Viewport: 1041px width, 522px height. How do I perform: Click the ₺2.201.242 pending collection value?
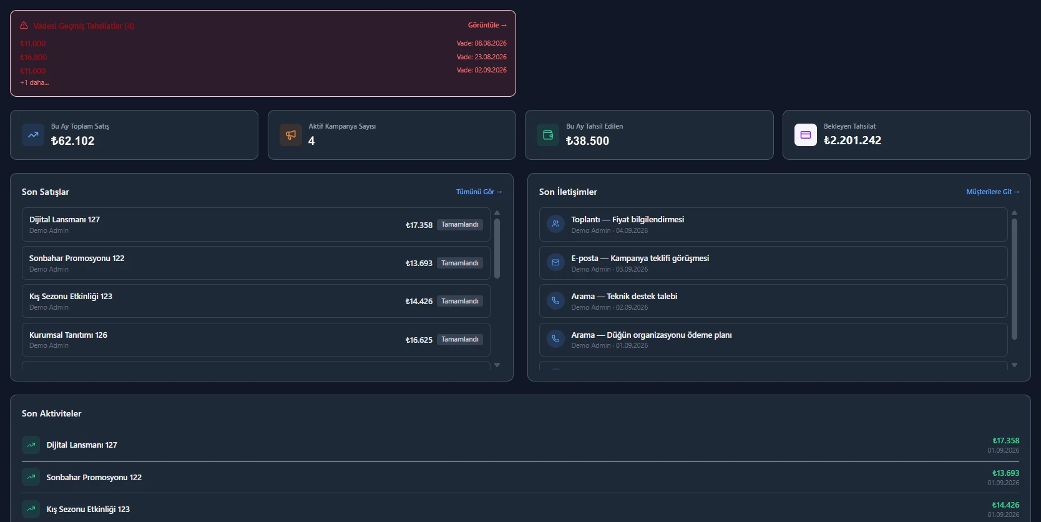(852, 140)
